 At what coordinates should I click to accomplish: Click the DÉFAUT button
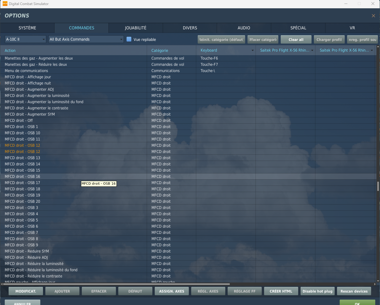pos(135,291)
